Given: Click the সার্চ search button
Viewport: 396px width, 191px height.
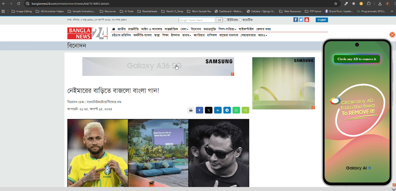Looking at the screenshot, I should 219,20.
